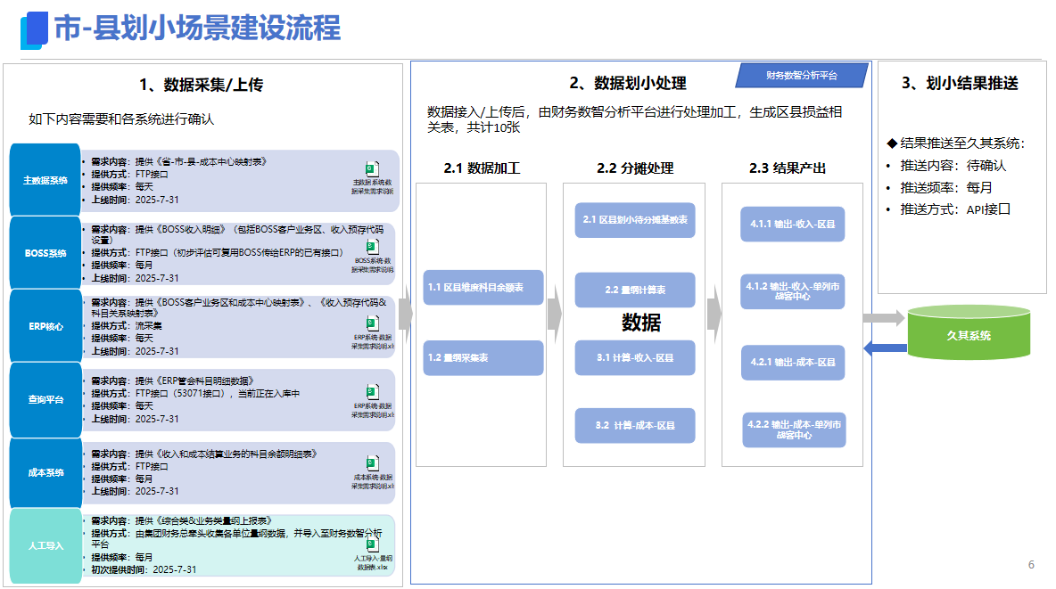This screenshot has width=1056, height=589.
Task: Click the BOSS收入明细 requirement line
Action: pos(237,234)
